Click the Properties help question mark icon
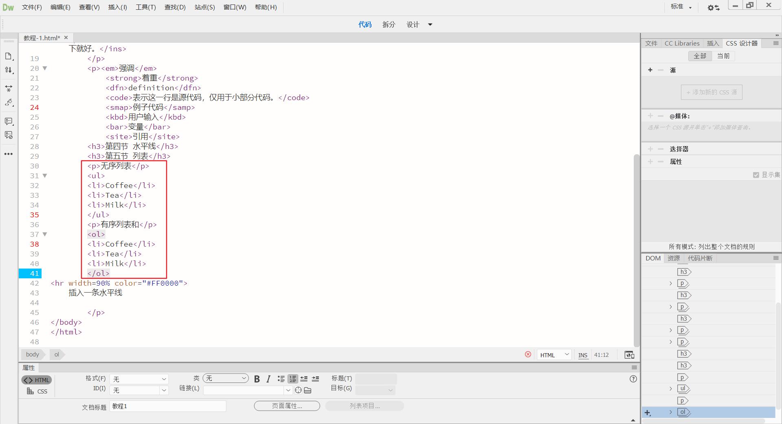The image size is (782, 424). [633, 379]
